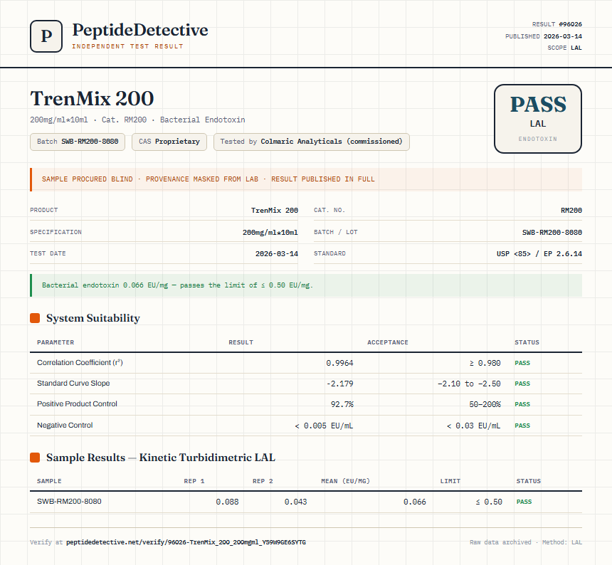
Task: Click the LIMIT column header
Action: [450, 481]
